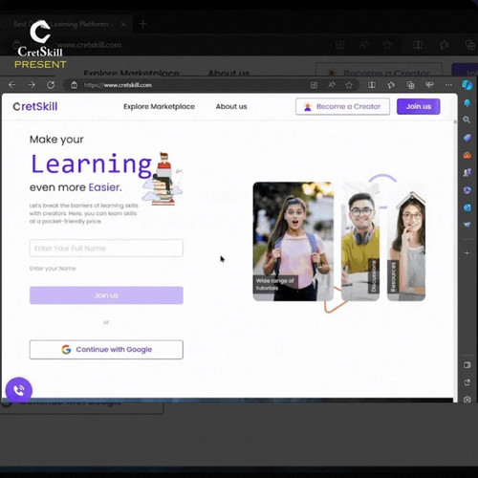Go back using the browser back arrow
The width and height of the screenshot is (478, 478).
tap(12, 85)
